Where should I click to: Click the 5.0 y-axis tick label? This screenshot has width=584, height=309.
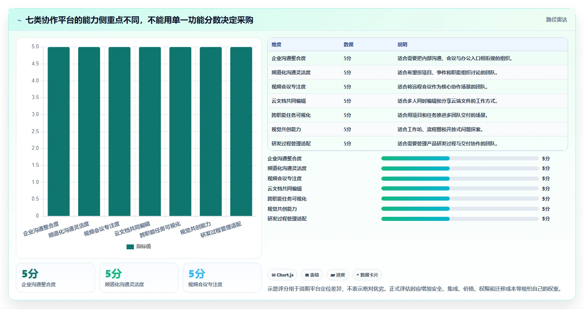35,47
